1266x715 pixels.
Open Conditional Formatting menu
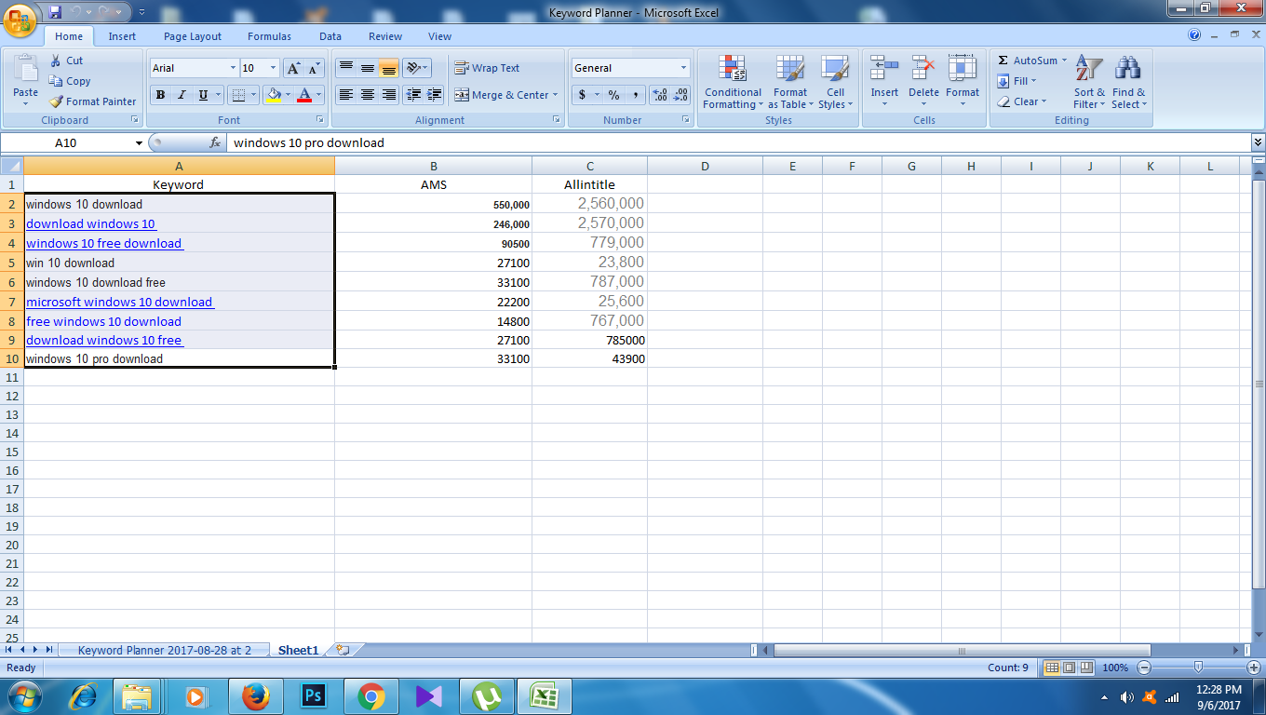pyautogui.click(x=733, y=82)
